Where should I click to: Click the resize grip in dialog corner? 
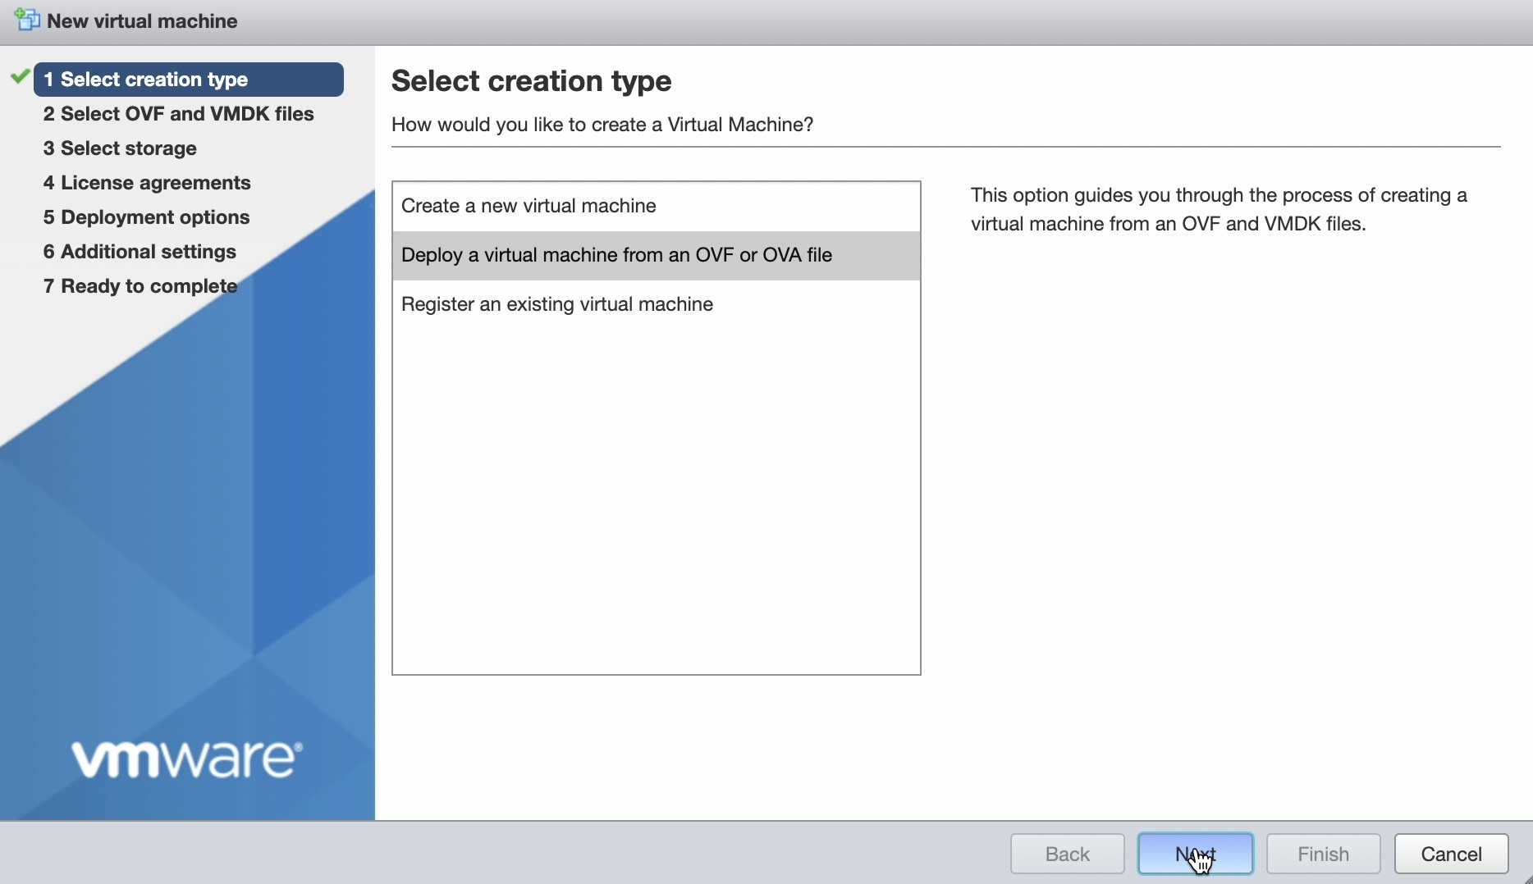[x=1526, y=878]
